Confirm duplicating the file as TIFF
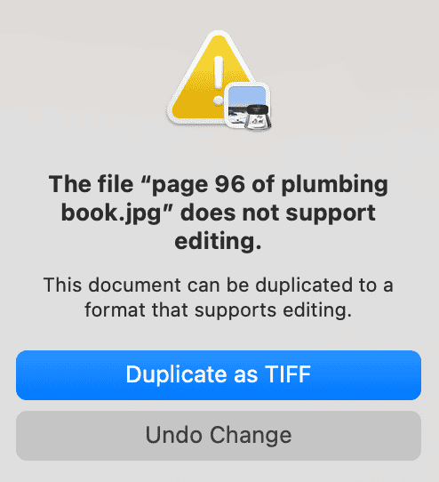Image resolution: width=439 pixels, height=482 pixels. [219, 375]
